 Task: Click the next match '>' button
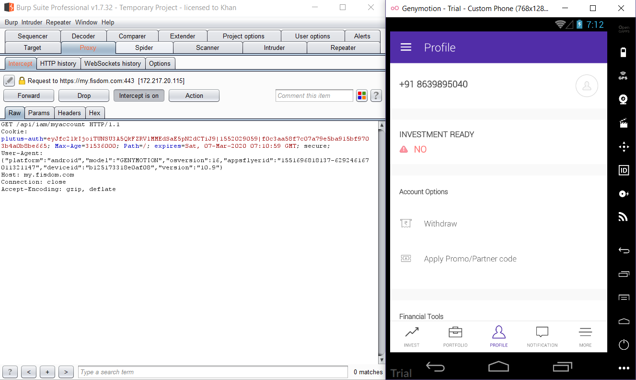pos(66,372)
